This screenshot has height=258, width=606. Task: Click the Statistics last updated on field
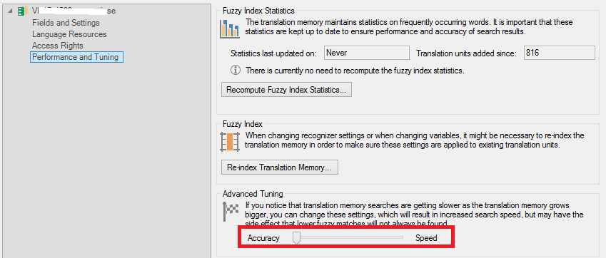[x=366, y=53]
